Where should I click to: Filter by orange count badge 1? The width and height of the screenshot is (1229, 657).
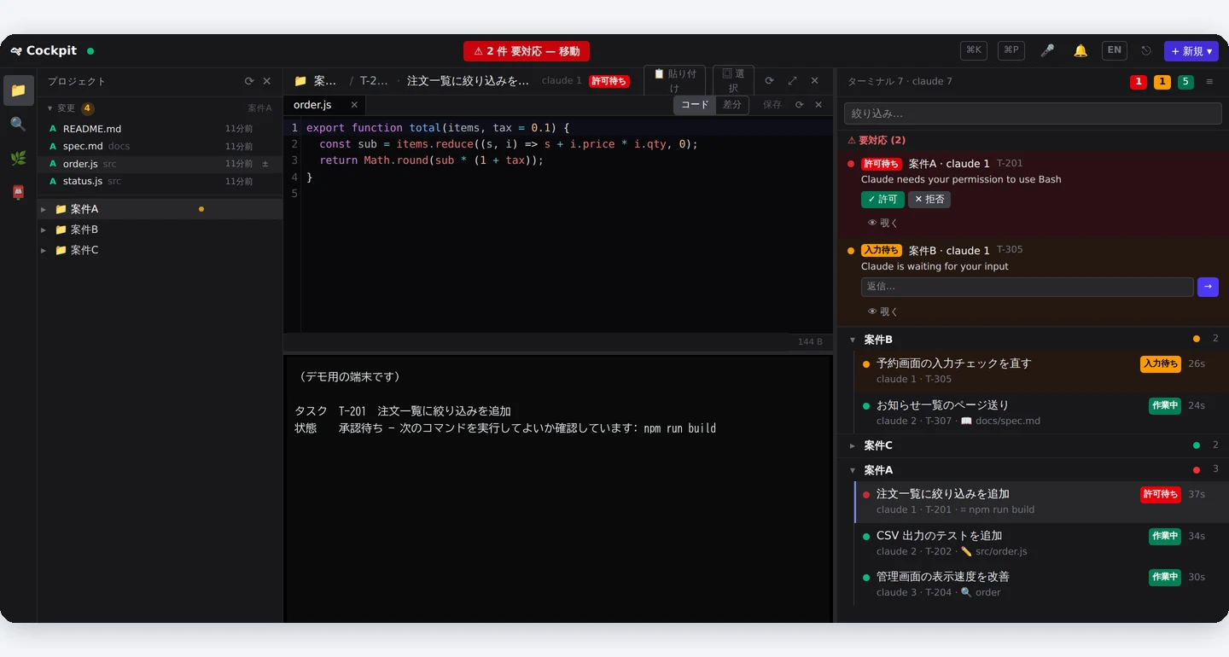tap(1162, 82)
